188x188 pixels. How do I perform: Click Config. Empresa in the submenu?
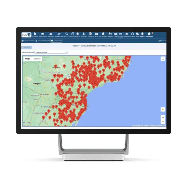[28, 41]
